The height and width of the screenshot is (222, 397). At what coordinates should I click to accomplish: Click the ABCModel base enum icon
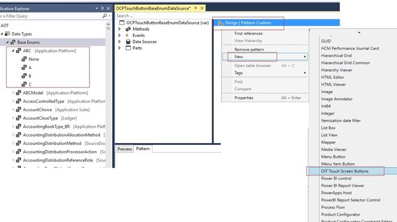[19, 93]
